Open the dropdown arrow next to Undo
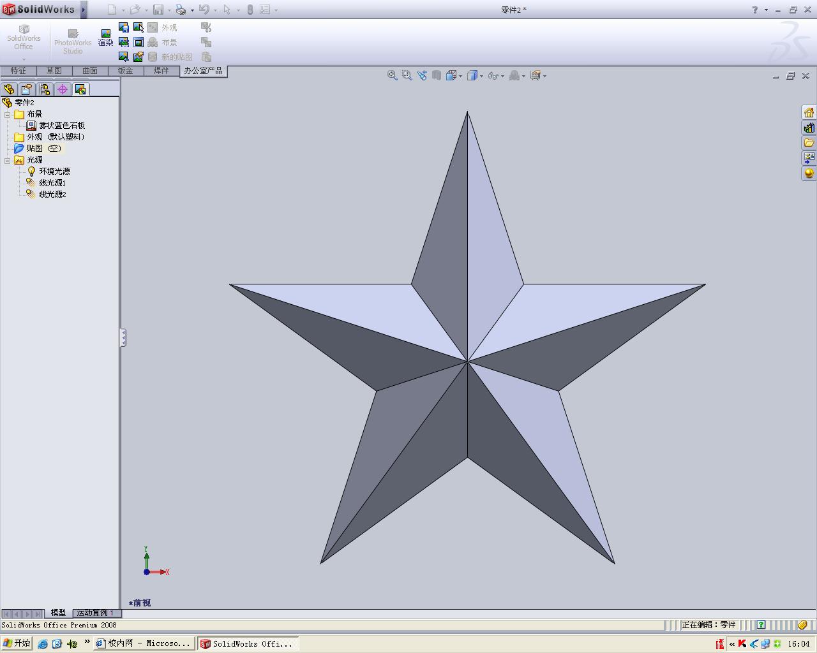The width and height of the screenshot is (817, 653). tap(215, 10)
